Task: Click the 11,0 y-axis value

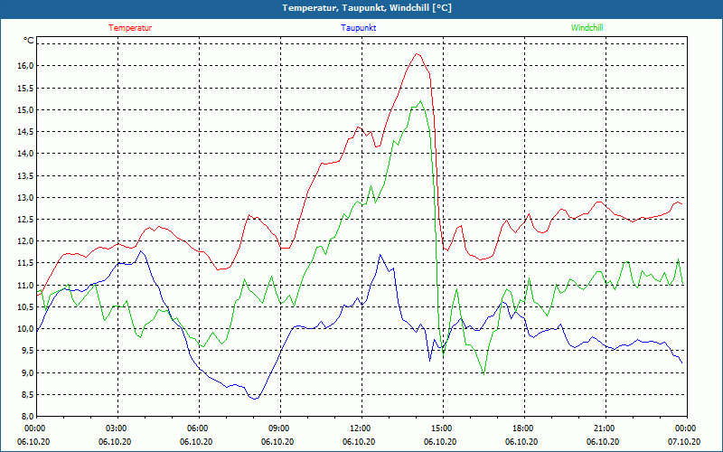Action: pos(25,285)
